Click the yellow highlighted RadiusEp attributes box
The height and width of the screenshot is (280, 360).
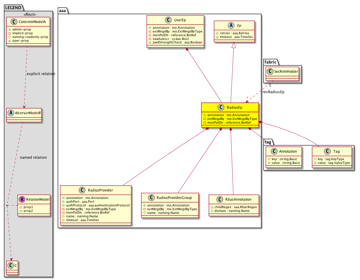[x=230, y=119]
